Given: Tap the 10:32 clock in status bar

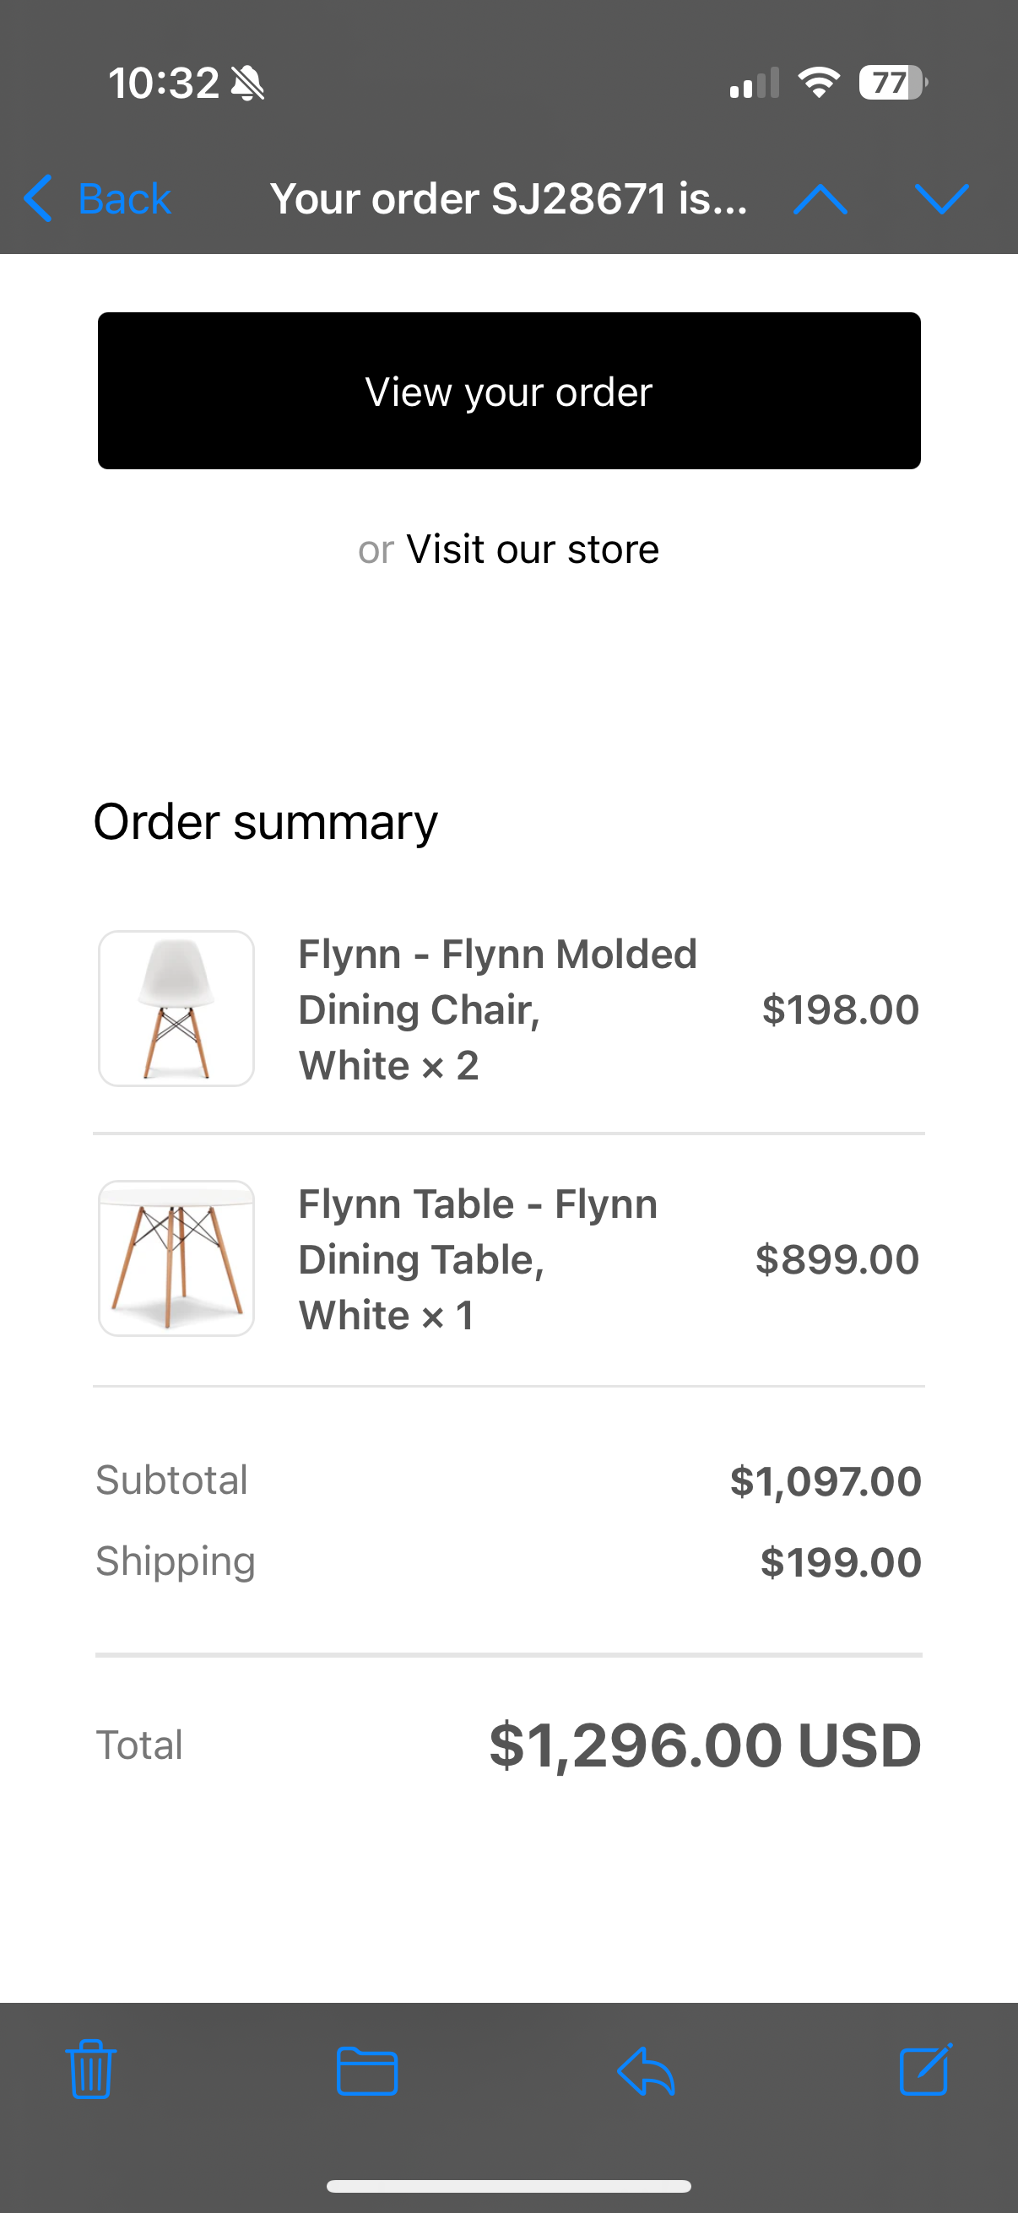Looking at the screenshot, I should (x=163, y=84).
